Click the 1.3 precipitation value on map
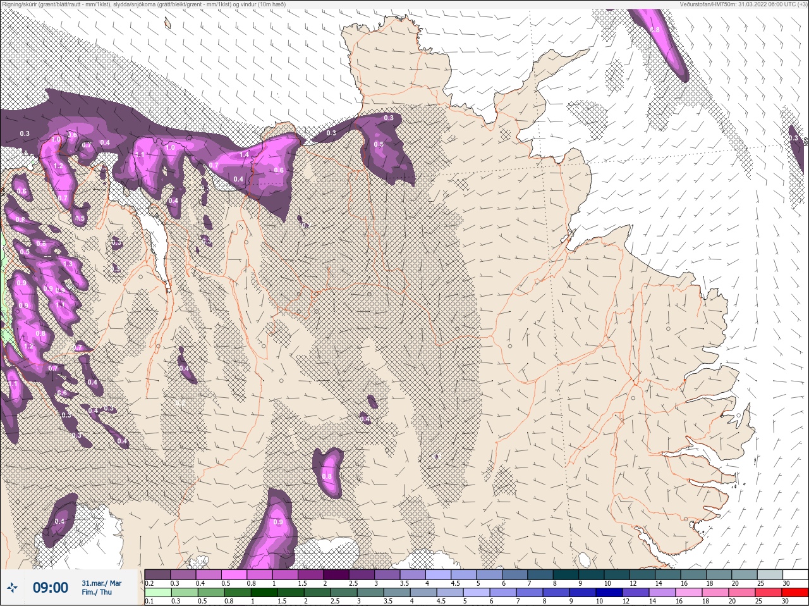This screenshot has height=606, width=809. [x=68, y=264]
